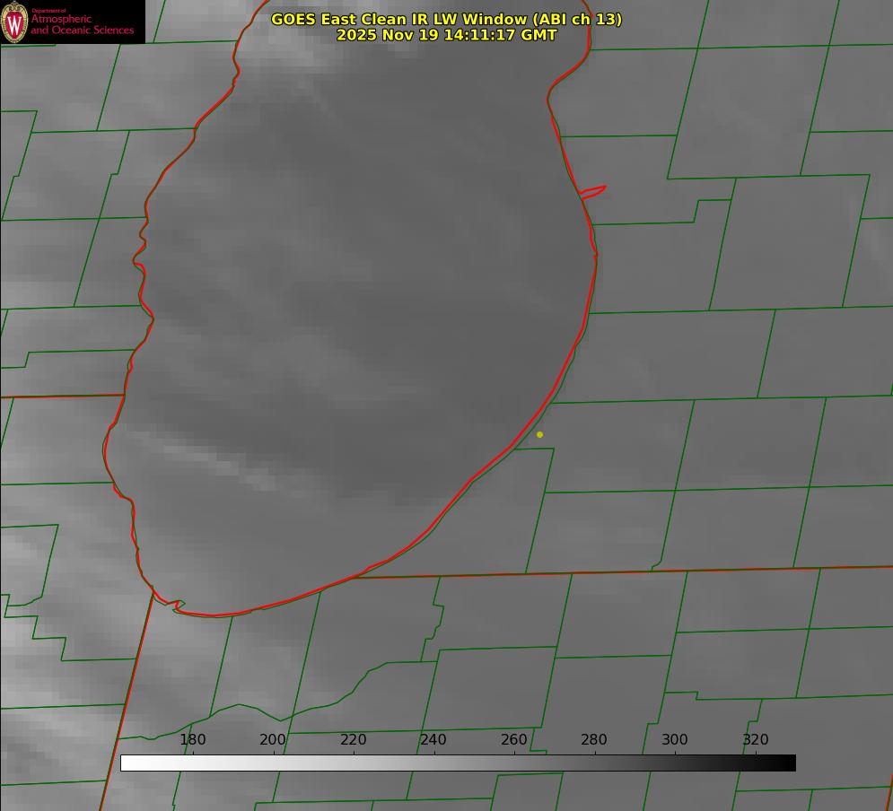
Task: Click the 180 colorbar tick label
Action: pyautogui.click(x=193, y=740)
